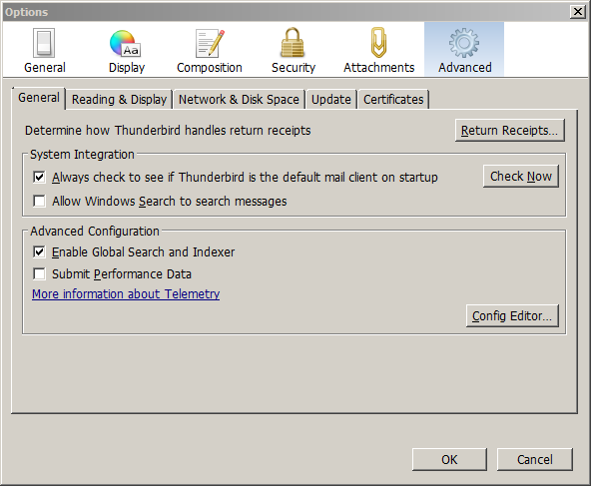
Task: Enable Submit Performance Data checkbox
Action: click(39, 273)
